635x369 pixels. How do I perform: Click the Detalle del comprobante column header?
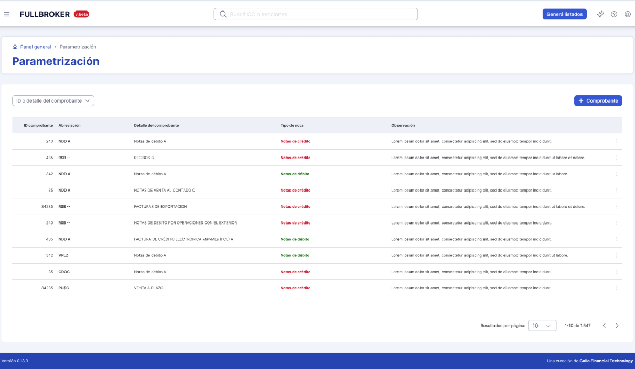(156, 125)
